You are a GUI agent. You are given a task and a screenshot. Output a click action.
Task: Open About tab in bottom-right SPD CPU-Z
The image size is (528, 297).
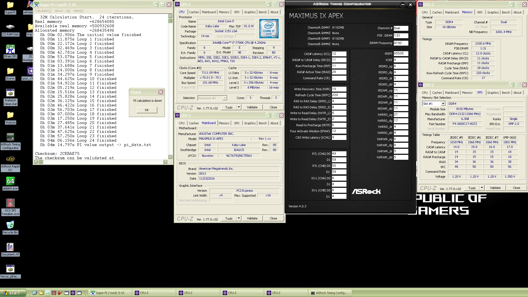(x=517, y=93)
